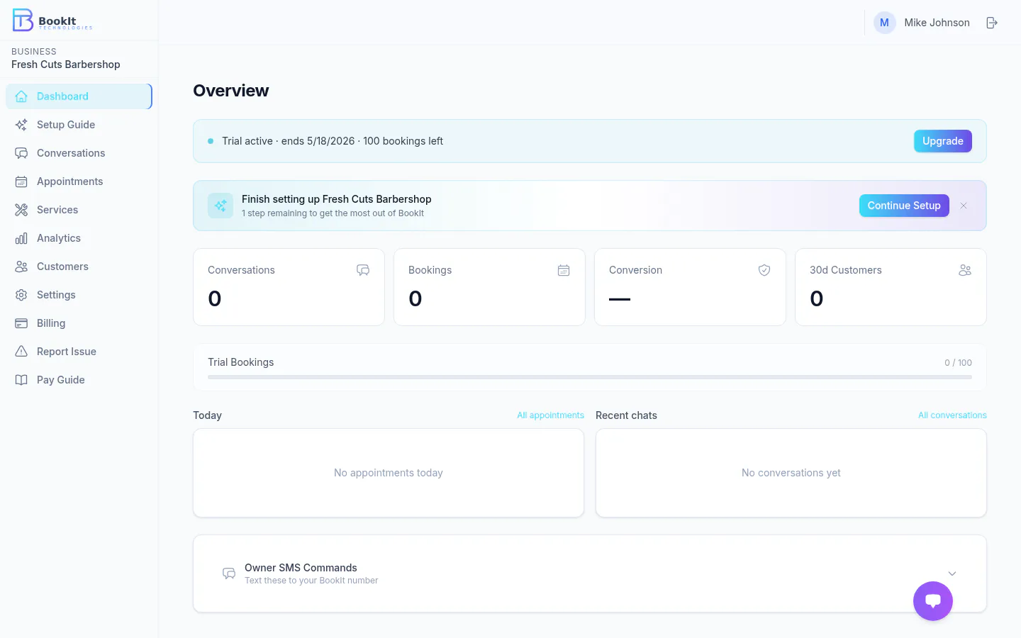Screen dimensions: 1021x638
Task: Follow the All appointments link
Action: click(550, 415)
